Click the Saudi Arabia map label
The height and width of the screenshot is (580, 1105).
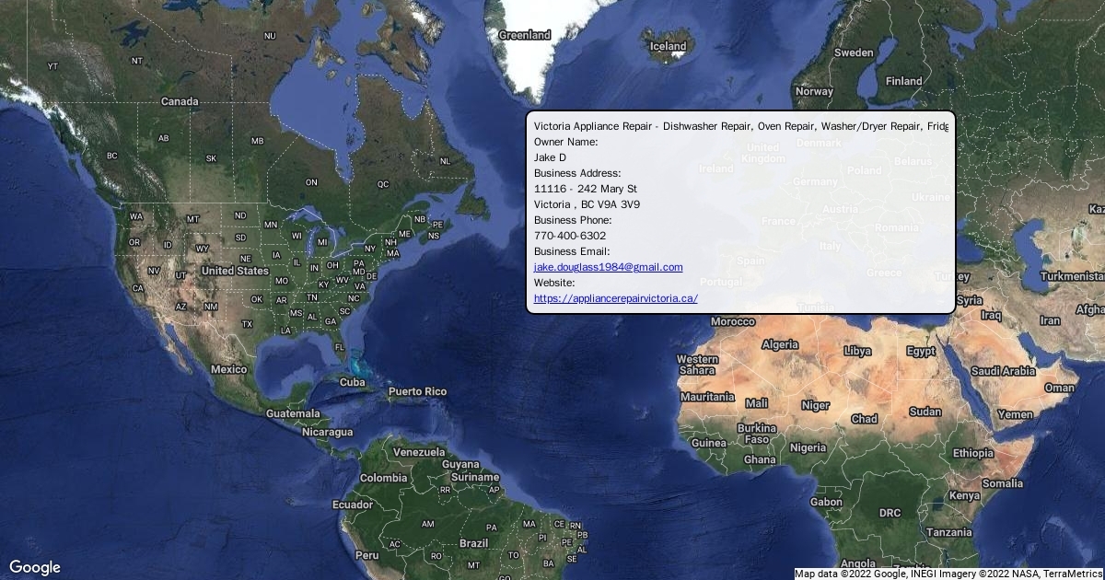point(1004,371)
